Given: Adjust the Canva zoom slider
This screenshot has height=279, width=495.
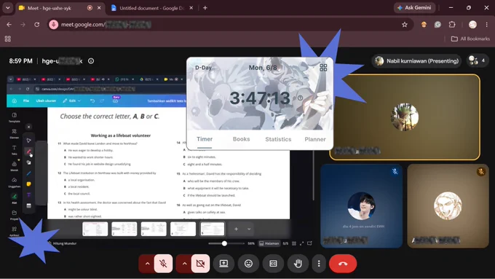Looking at the screenshot, I should pos(224,243).
